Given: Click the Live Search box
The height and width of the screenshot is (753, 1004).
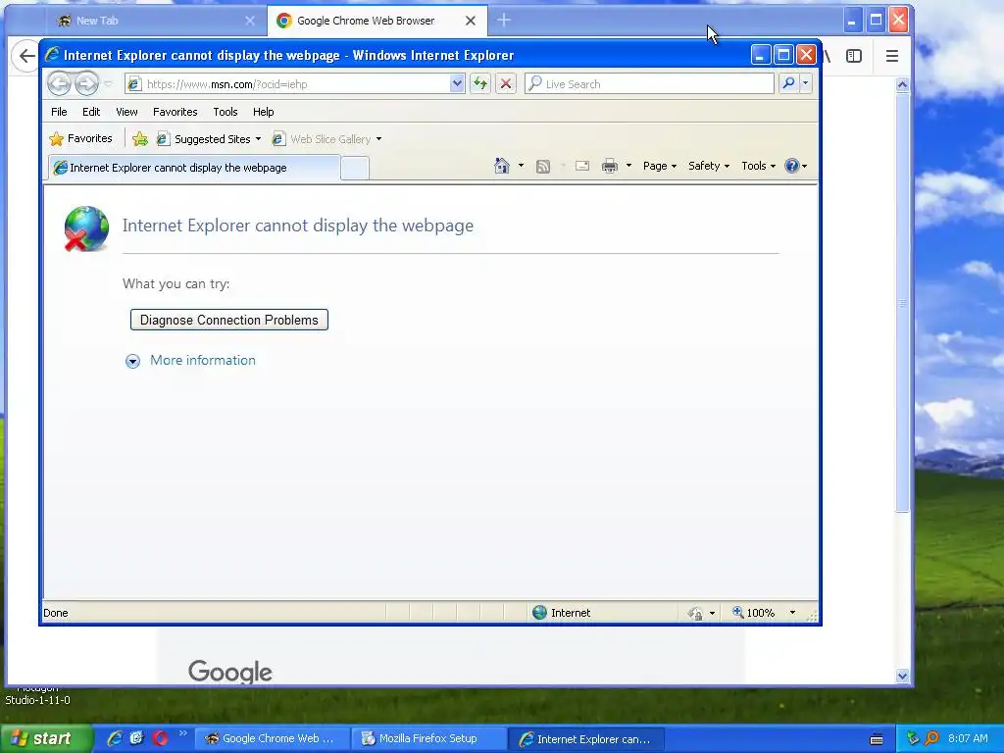Looking at the screenshot, I should [x=649, y=84].
